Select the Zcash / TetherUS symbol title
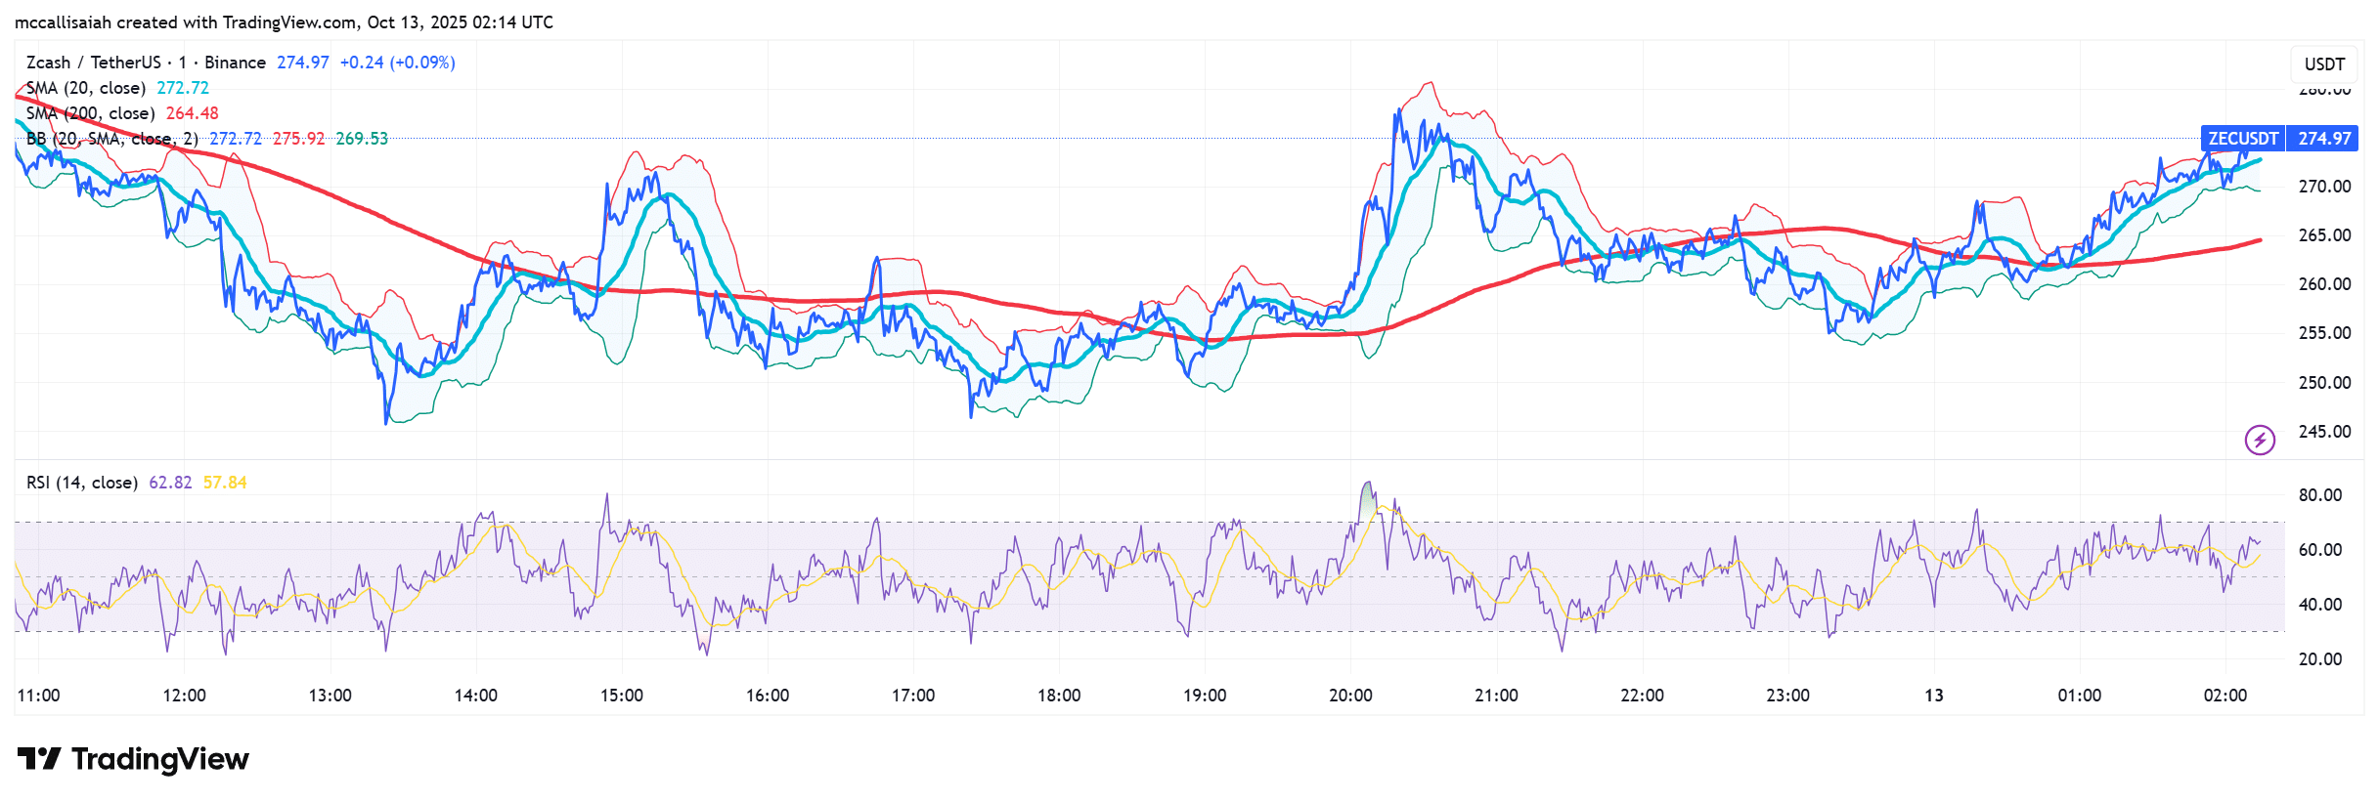Screen dimensions: 2379x803 click(93, 63)
